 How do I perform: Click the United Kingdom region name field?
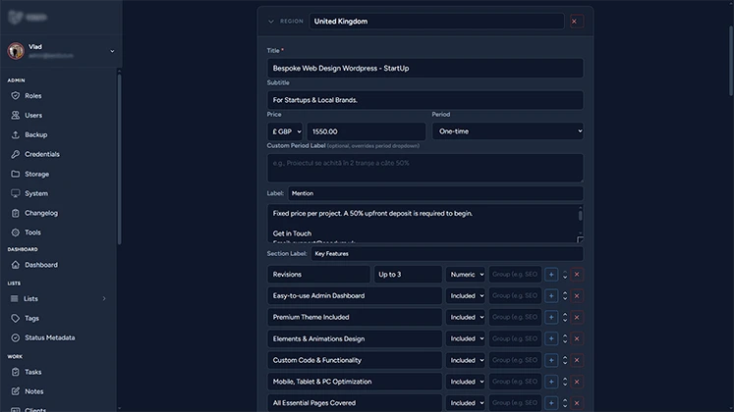436,22
